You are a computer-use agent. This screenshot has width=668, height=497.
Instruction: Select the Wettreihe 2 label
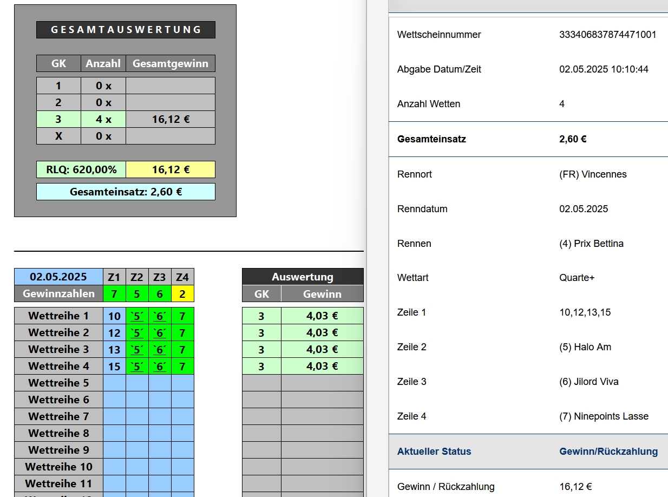58,332
